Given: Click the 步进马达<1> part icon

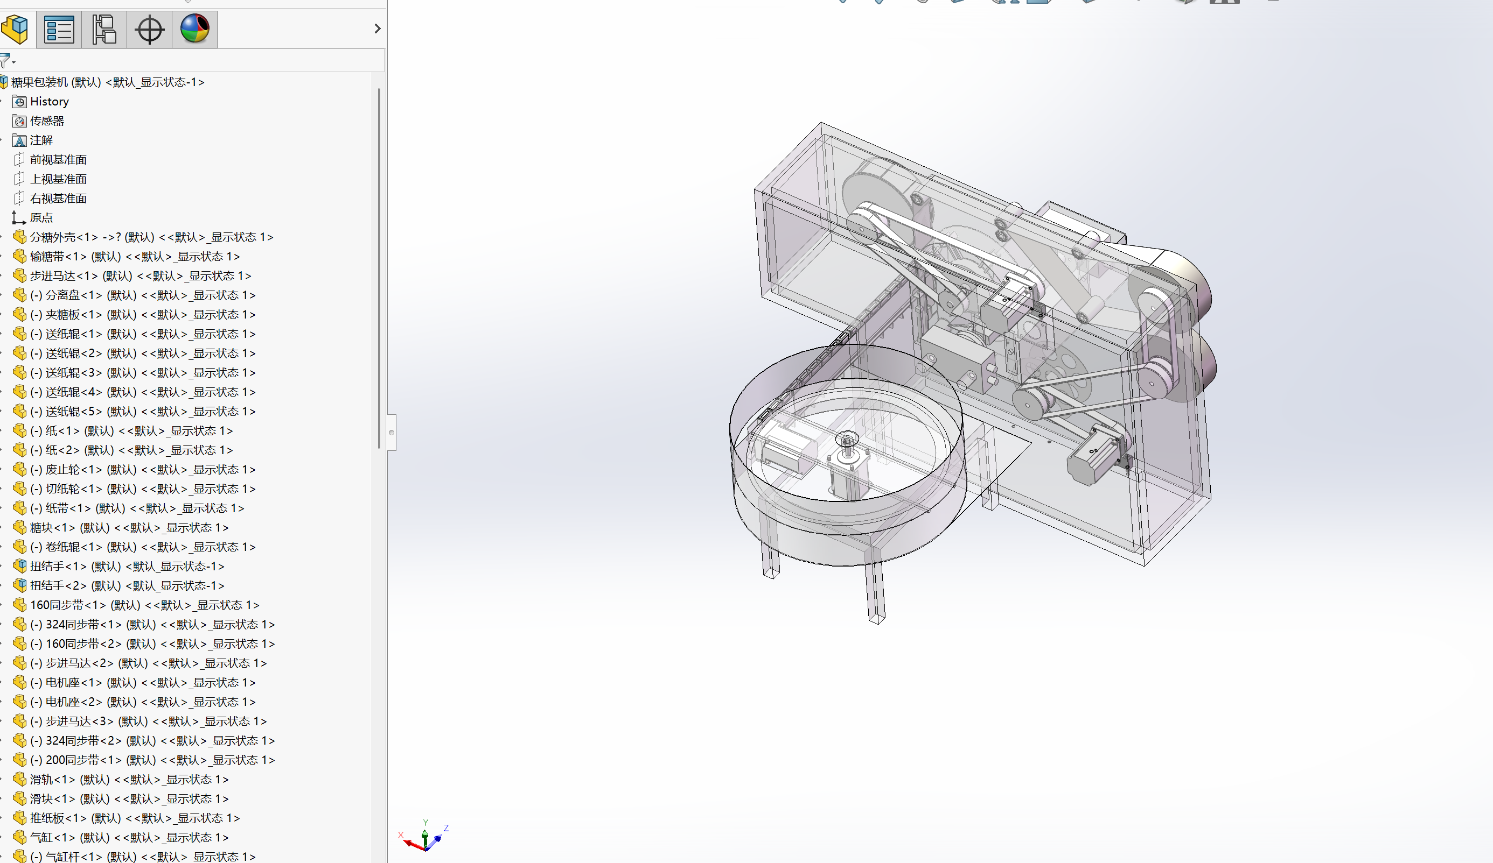Looking at the screenshot, I should [19, 276].
